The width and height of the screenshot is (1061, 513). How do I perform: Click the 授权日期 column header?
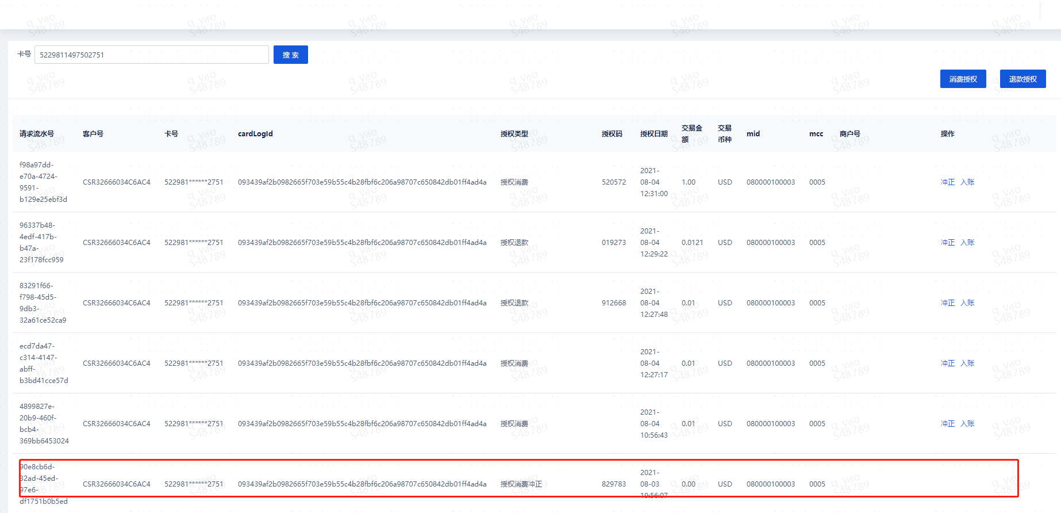click(653, 134)
